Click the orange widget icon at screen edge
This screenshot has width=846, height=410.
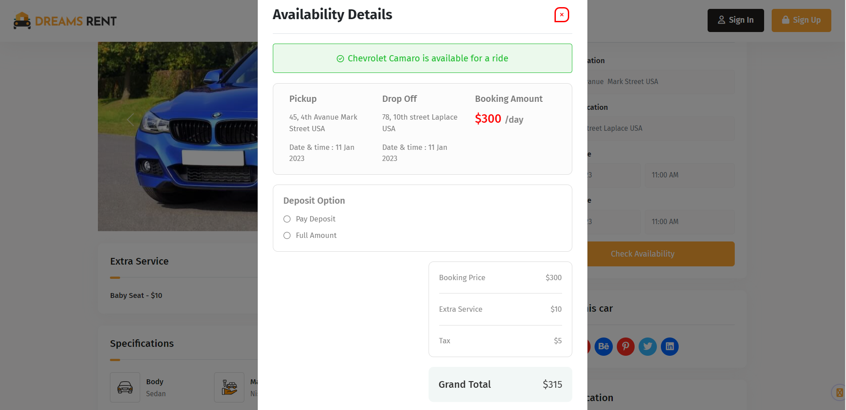pyautogui.click(x=839, y=392)
